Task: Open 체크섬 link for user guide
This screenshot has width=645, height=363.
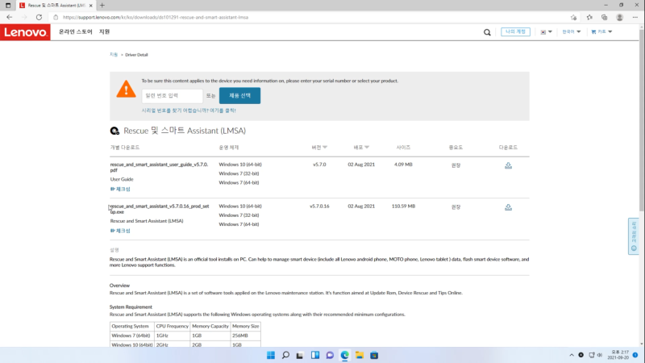Action: [120, 189]
